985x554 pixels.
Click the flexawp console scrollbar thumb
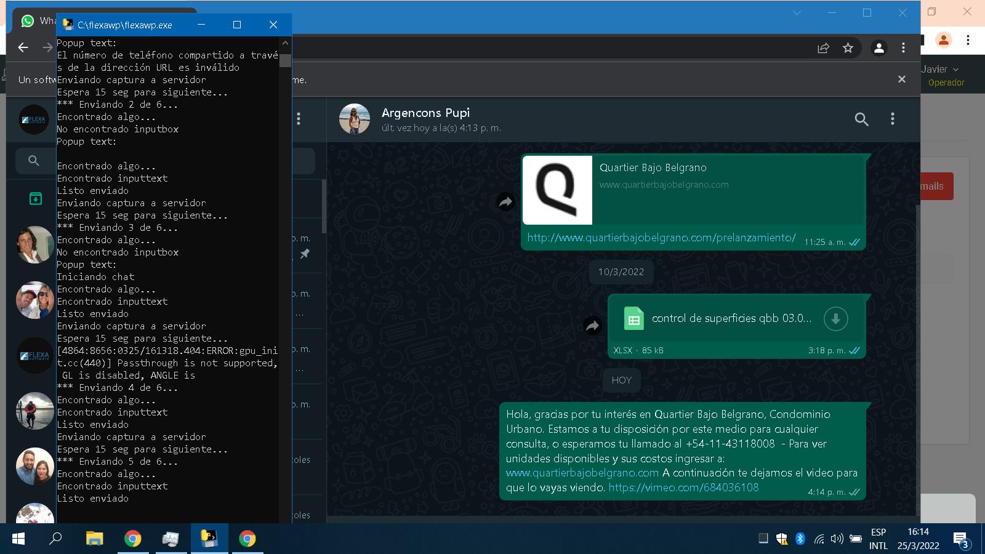coord(285,60)
